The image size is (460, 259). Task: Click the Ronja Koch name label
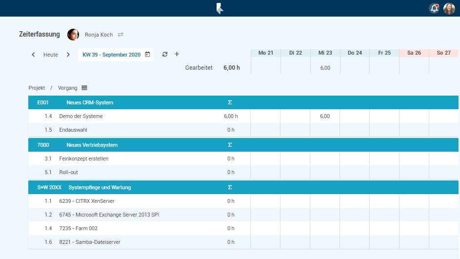99,35
